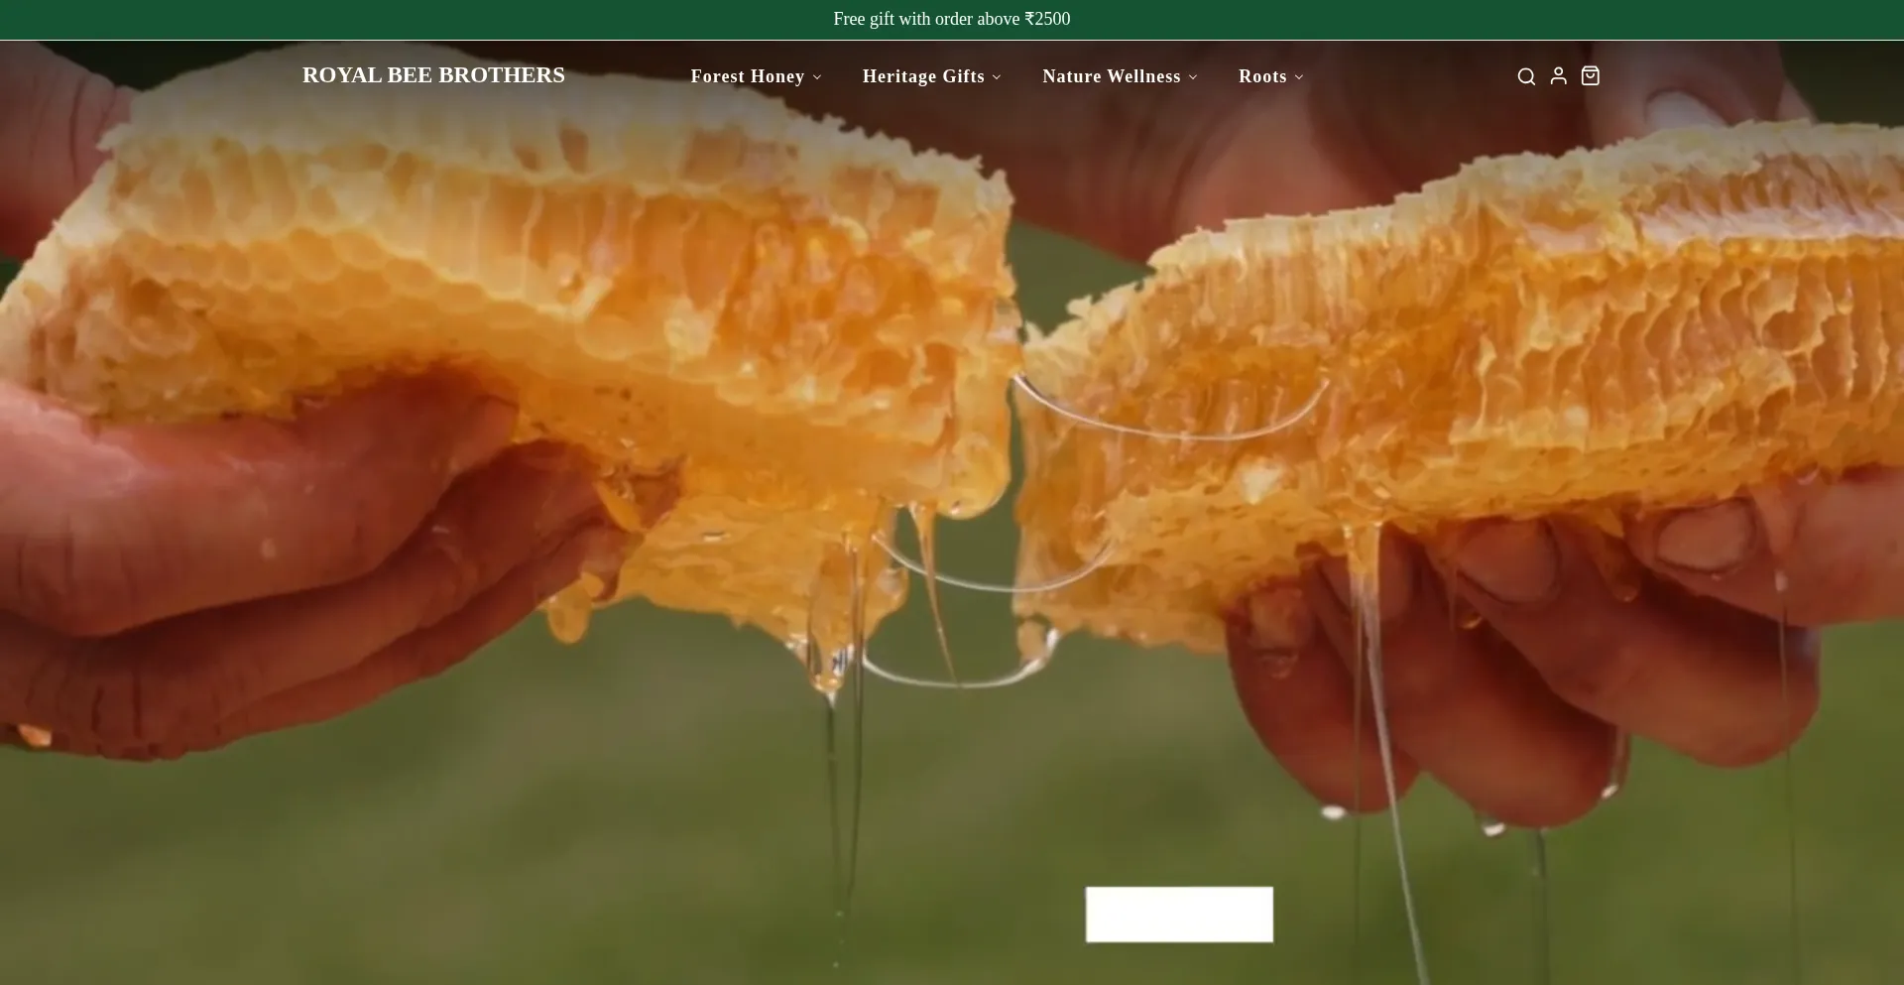View the shopping bag cart icon
Screen dimensions: 1904x985
click(x=1590, y=76)
